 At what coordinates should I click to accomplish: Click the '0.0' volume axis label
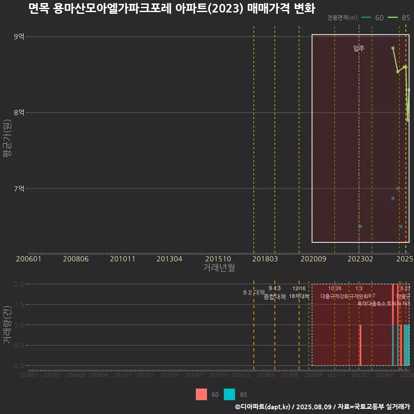point(19,366)
